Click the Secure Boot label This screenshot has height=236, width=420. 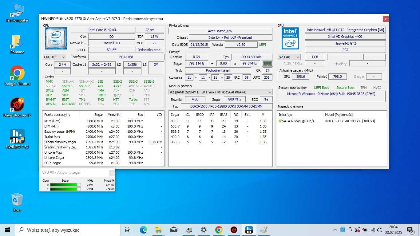tap(345, 88)
